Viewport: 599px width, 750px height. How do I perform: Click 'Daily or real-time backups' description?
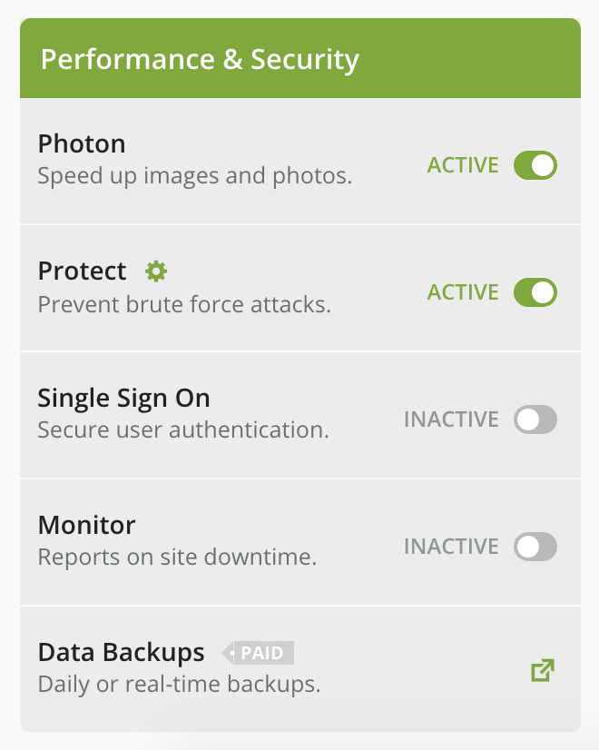[180, 684]
